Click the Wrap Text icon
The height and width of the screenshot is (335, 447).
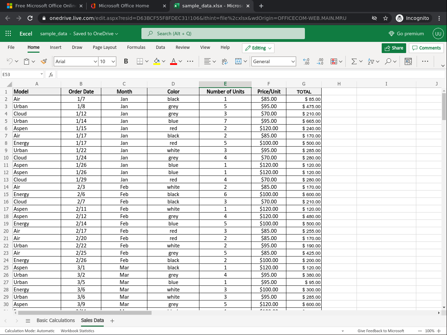[x=224, y=61]
